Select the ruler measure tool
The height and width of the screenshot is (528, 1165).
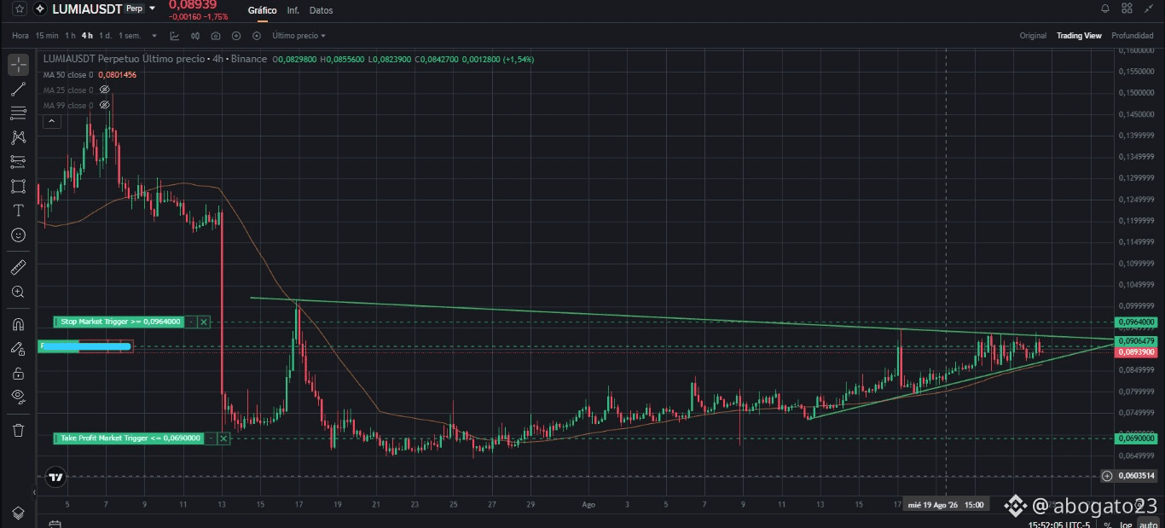click(18, 267)
